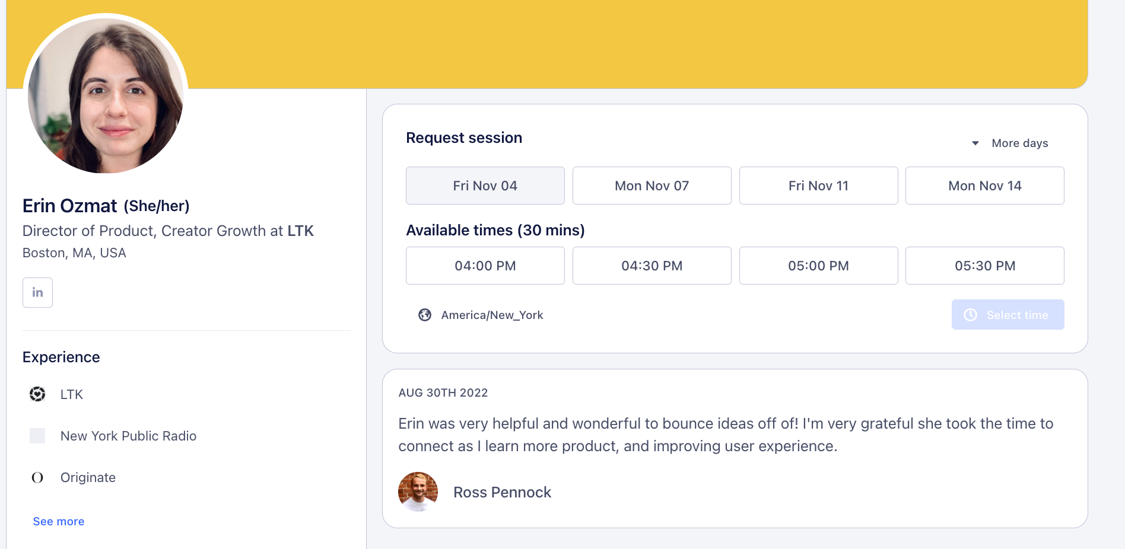This screenshot has height=549, width=1125.
Task: Open Erin's LinkedIn profile icon
Action: pyautogui.click(x=37, y=292)
